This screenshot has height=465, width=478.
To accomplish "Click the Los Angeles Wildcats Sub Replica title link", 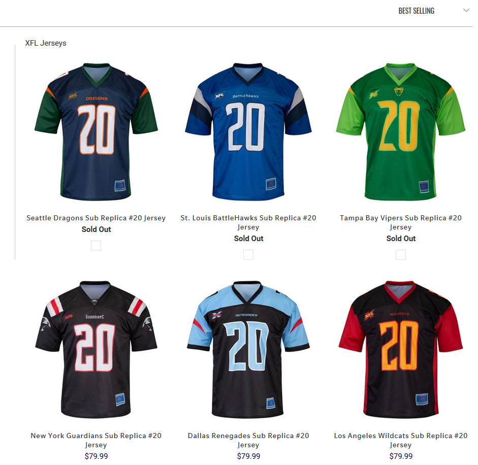I will pos(401,440).
